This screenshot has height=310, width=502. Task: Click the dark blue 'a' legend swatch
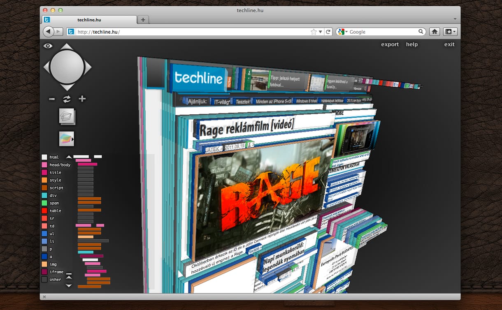pyautogui.click(x=44, y=257)
